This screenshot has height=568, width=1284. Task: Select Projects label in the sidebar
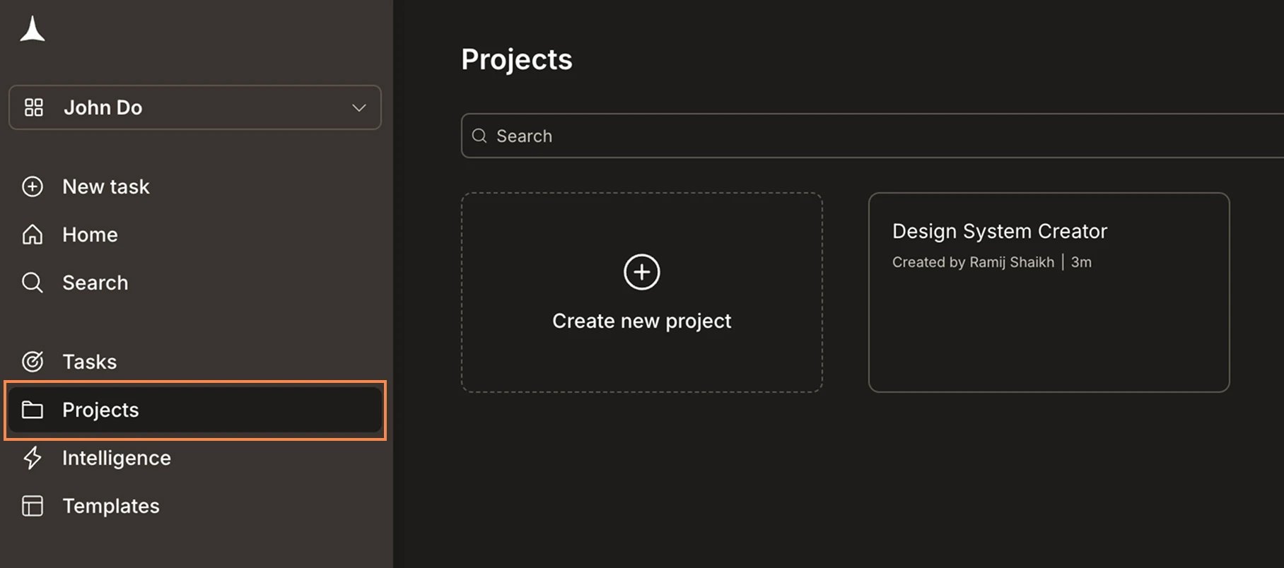click(100, 410)
